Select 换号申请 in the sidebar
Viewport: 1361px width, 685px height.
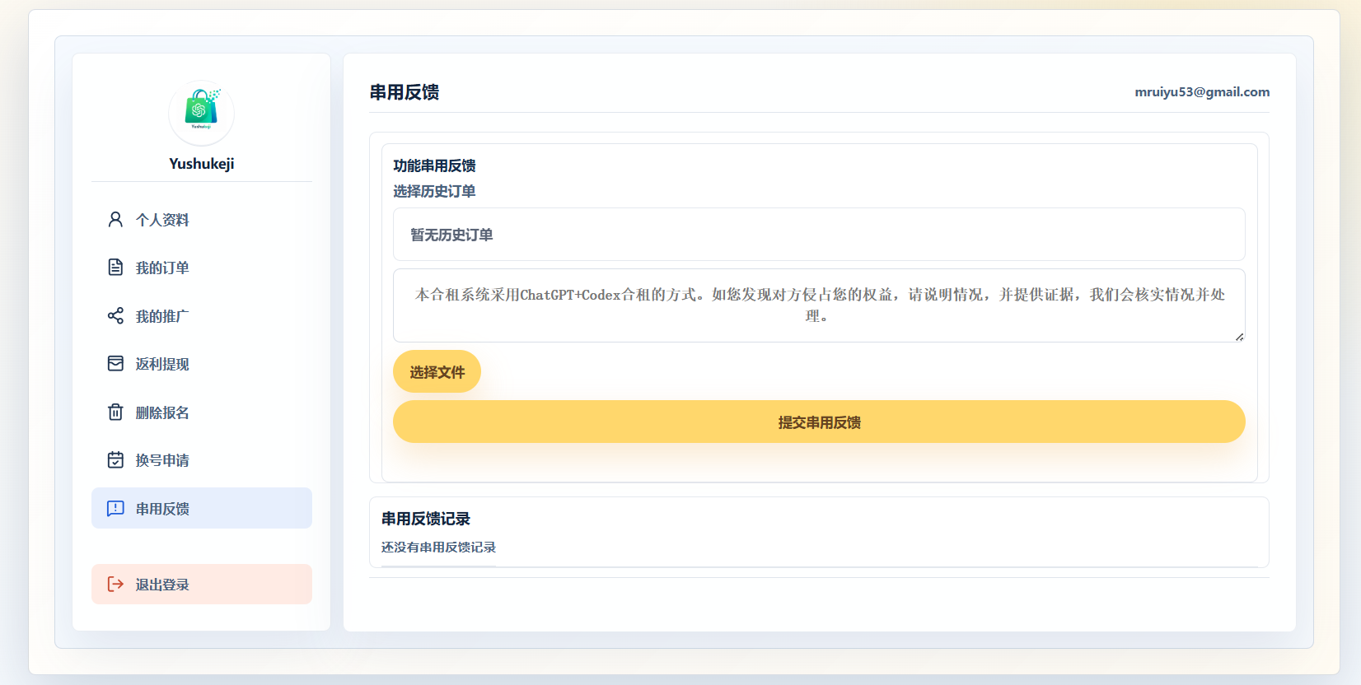202,460
